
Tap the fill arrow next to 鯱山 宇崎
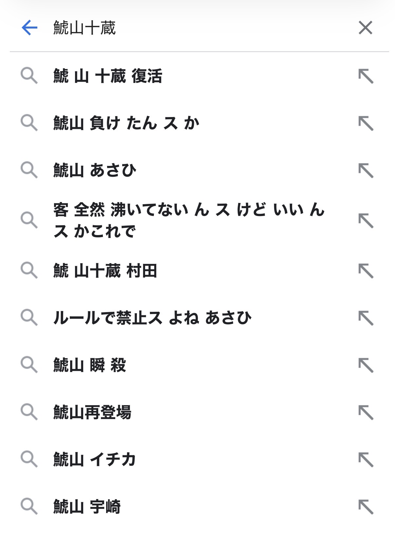(x=366, y=507)
